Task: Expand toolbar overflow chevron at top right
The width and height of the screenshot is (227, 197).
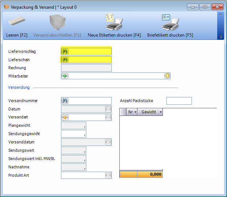Action: pos(220,14)
